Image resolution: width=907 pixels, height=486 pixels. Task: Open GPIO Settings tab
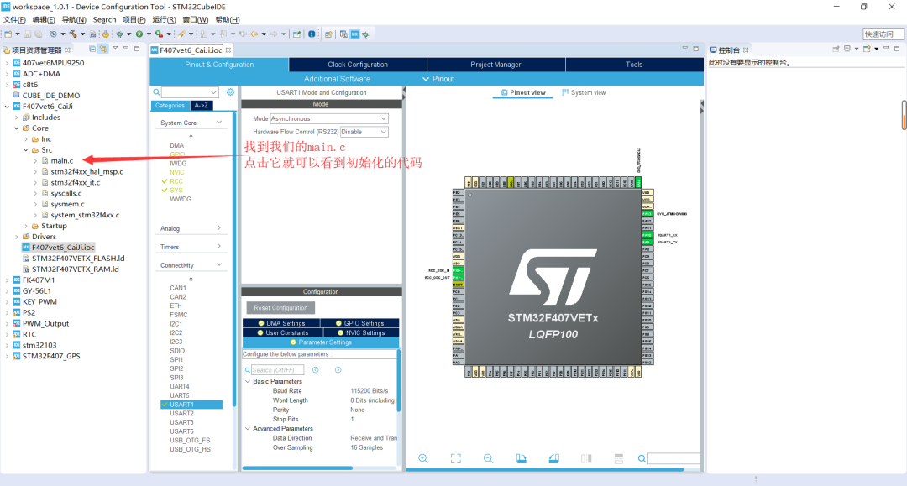(359, 323)
